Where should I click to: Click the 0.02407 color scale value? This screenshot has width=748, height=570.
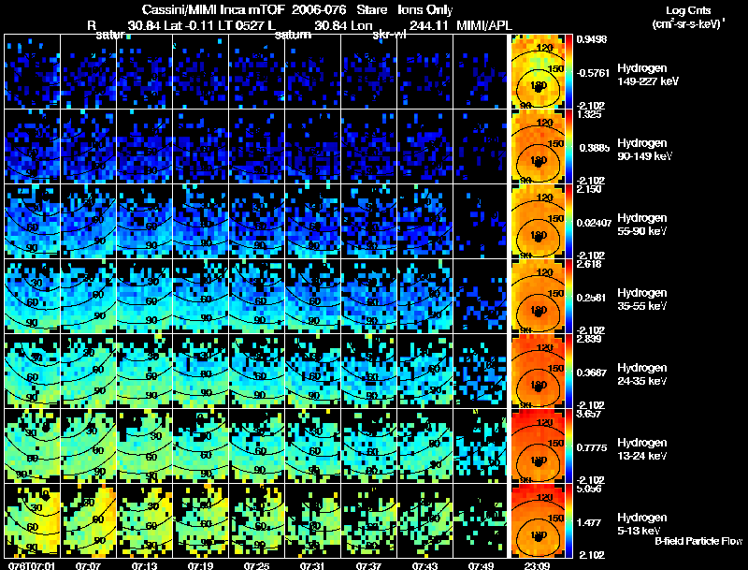594,223
